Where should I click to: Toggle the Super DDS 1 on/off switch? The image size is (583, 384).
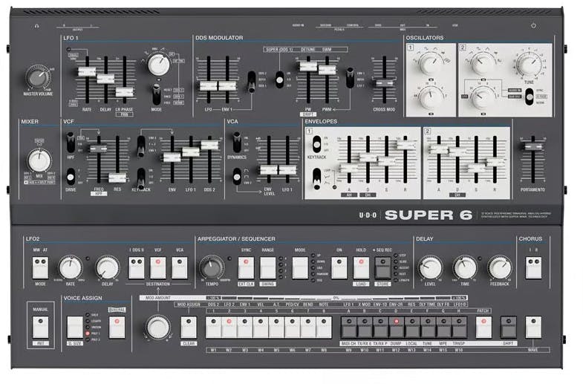(x=279, y=79)
